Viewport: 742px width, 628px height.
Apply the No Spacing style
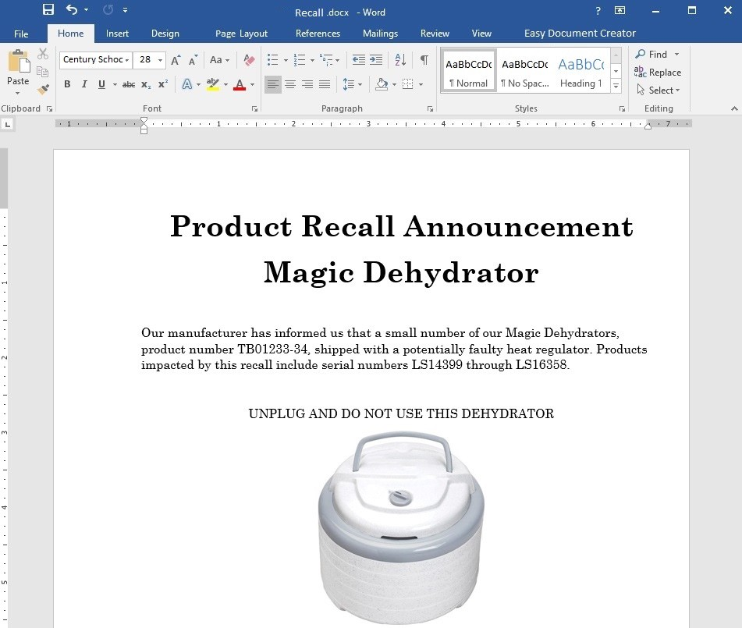(x=525, y=71)
